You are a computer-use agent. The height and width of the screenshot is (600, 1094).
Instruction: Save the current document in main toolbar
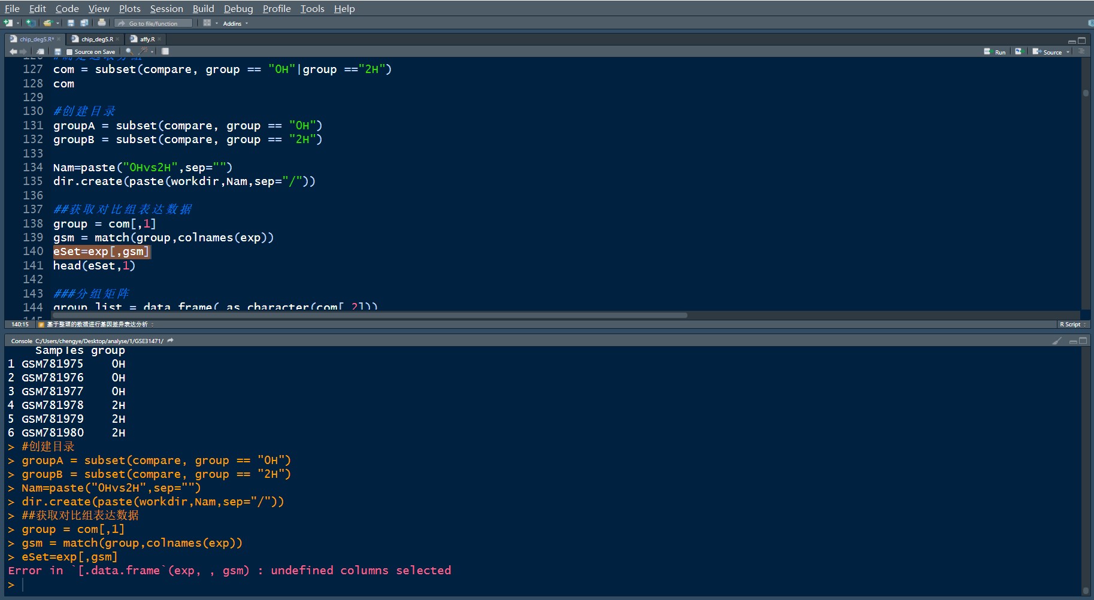[x=71, y=23]
